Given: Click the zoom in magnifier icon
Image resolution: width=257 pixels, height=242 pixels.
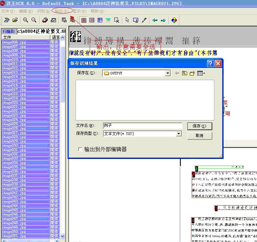Looking at the screenshot, I should coord(26,20).
